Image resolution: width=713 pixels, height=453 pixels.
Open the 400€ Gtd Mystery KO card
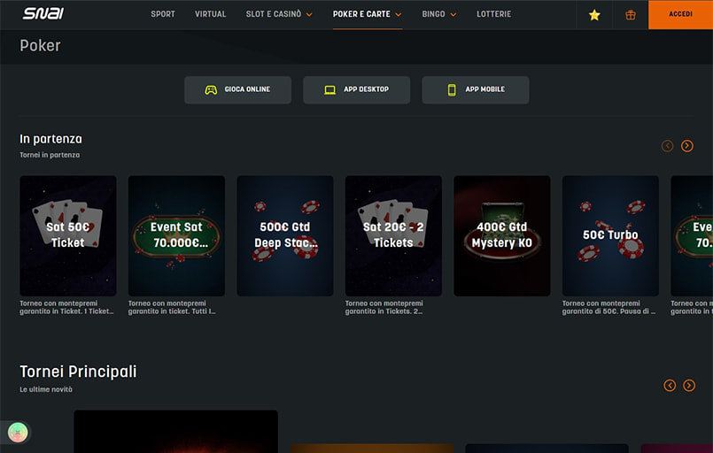(502, 236)
